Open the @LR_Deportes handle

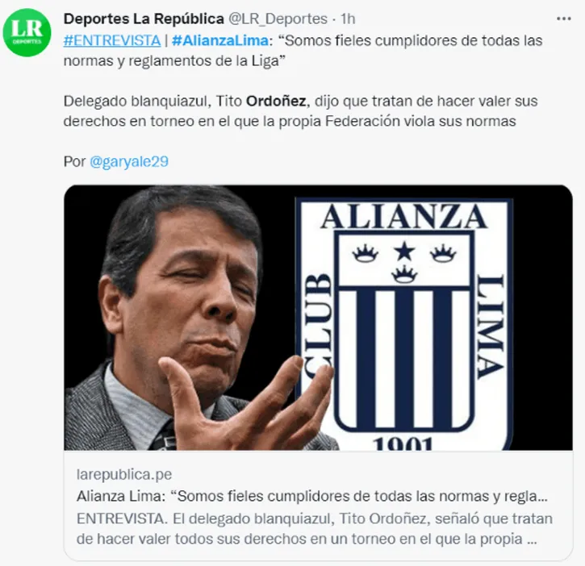click(278, 19)
